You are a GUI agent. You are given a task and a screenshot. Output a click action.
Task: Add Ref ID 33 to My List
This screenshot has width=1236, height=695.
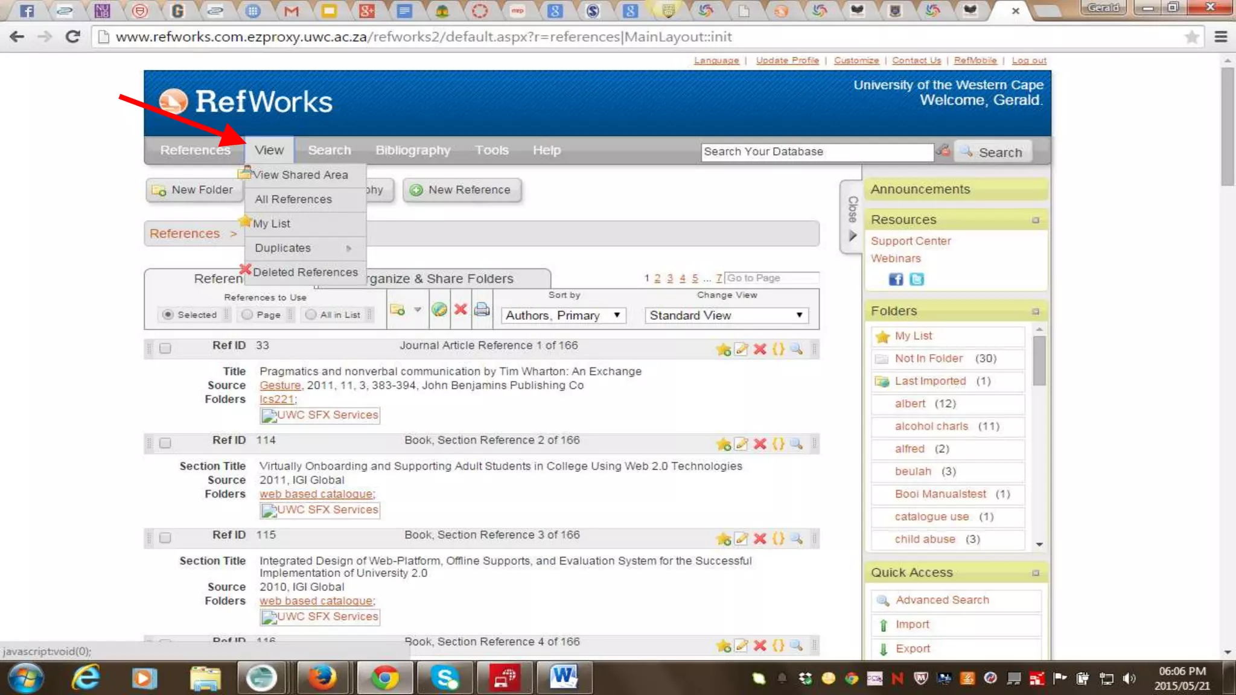tap(723, 349)
